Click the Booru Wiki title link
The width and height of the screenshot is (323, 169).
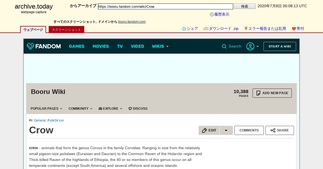48,92
